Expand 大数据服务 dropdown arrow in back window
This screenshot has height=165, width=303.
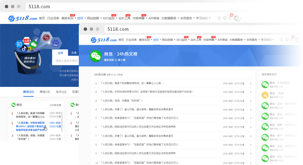point(178,18)
